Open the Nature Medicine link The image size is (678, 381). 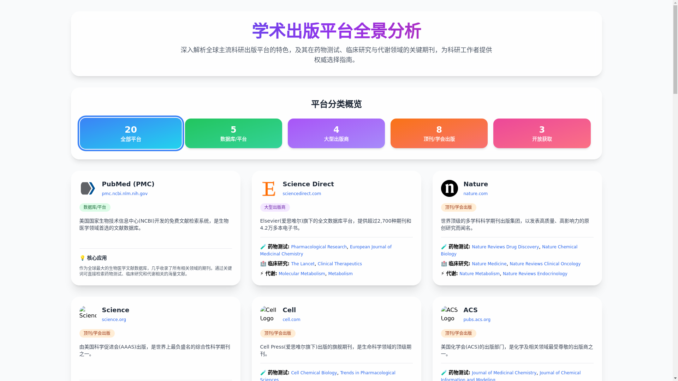click(x=489, y=264)
